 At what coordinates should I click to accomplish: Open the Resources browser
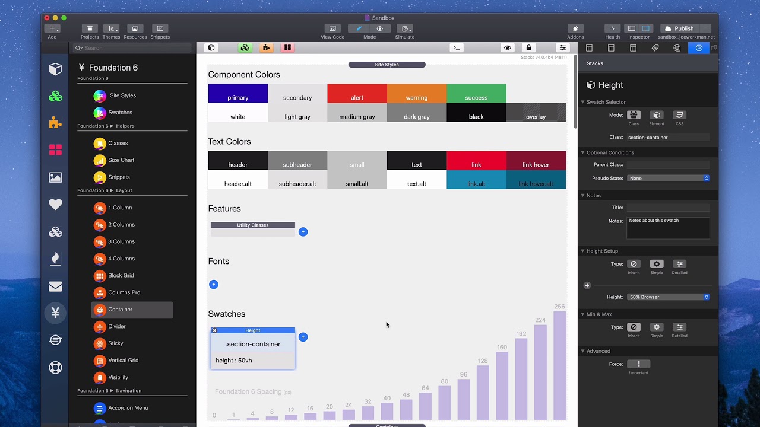pyautogui.click(x=135, y=28)
